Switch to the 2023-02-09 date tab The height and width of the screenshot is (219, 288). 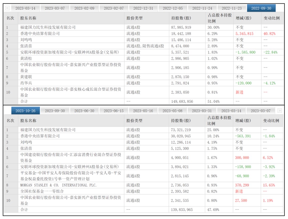tap(84, 8)
